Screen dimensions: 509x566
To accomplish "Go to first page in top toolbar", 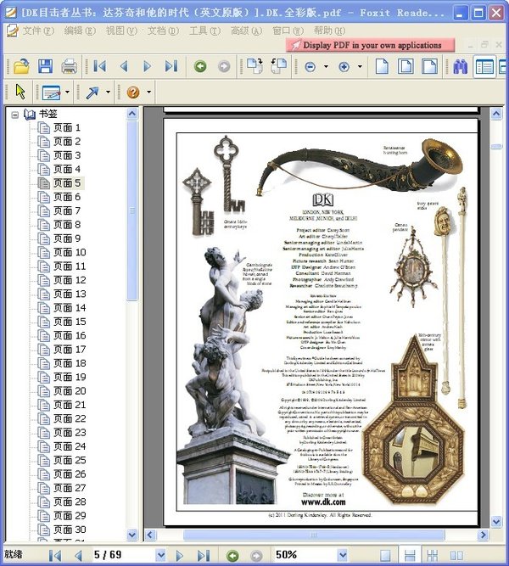I will pyautogui.click(x=99, y=66).
